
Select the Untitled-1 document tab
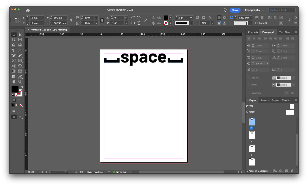49,30
